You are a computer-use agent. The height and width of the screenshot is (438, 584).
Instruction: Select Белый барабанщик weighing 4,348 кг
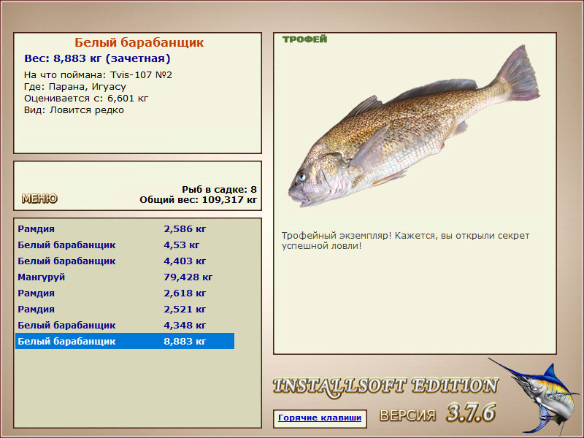click(x=125, y=325)
